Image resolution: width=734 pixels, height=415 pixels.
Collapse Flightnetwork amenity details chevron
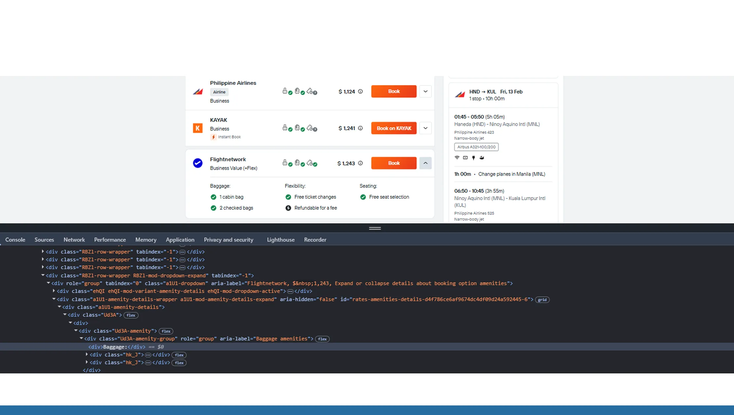[425, 163]
